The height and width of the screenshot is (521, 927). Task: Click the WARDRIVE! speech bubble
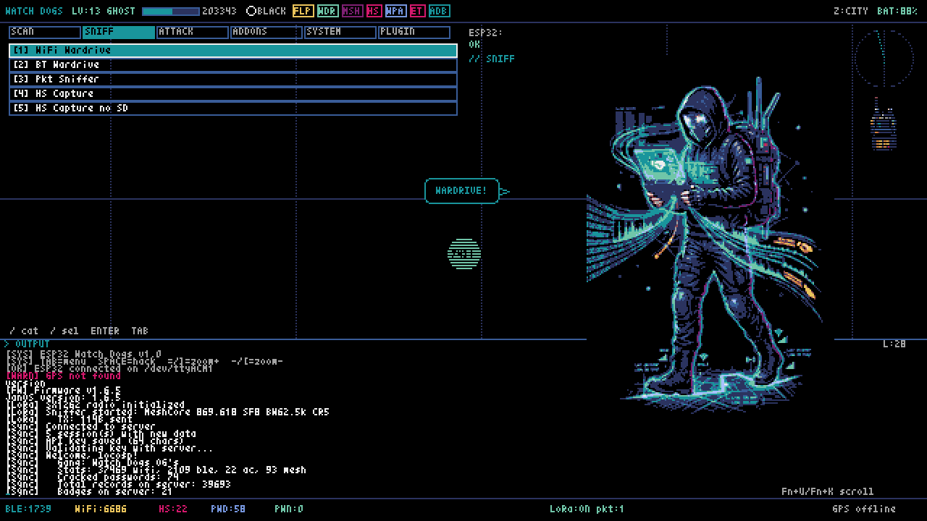pos(462,191)
